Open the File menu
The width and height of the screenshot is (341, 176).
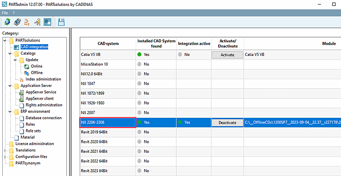pyautogui.click(x=5, y=13)
